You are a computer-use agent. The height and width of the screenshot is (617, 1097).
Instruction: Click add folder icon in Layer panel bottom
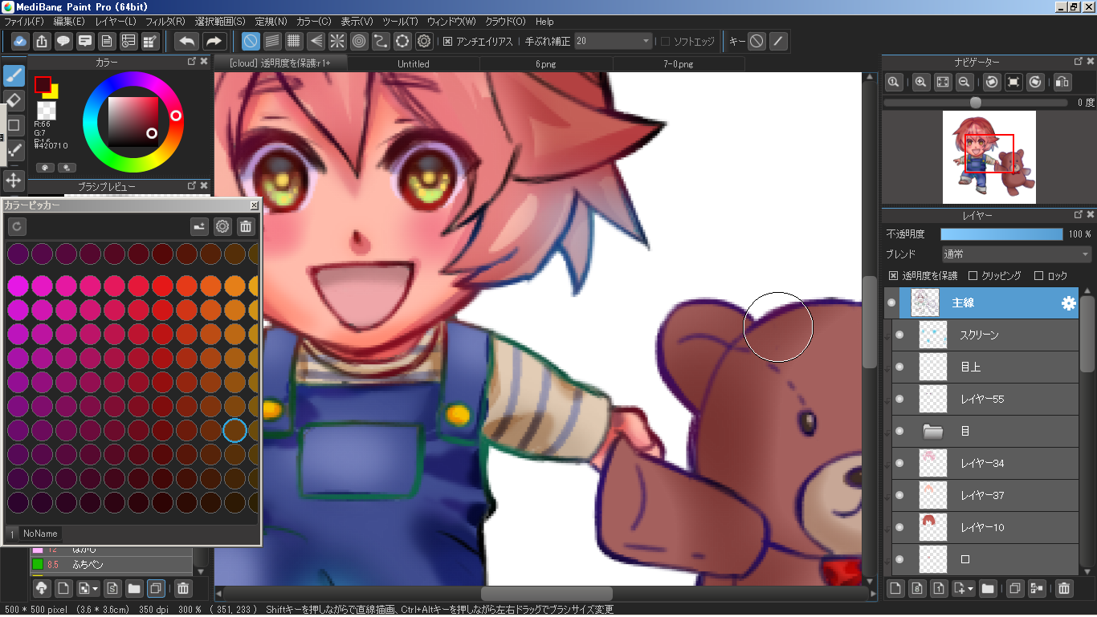[988, 589]
